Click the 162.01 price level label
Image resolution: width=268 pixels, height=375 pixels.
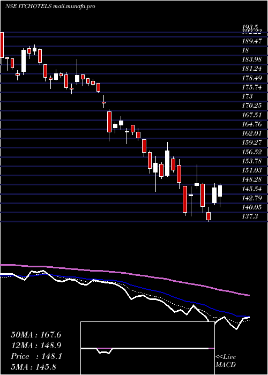[252, 133]
